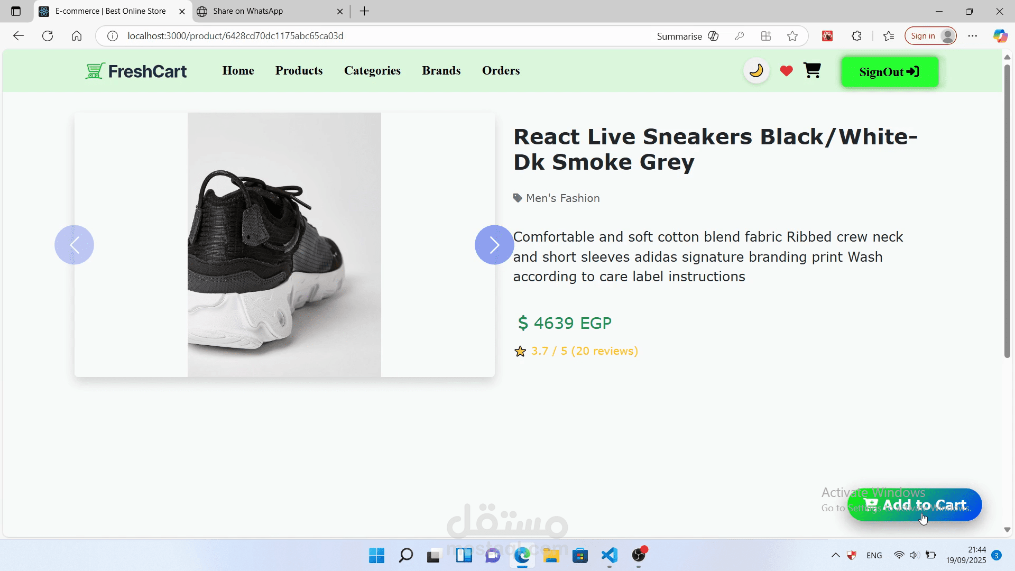Screen dimensions: 1015x571
Task: Click the SignOut button
Action: coord(890,72)
